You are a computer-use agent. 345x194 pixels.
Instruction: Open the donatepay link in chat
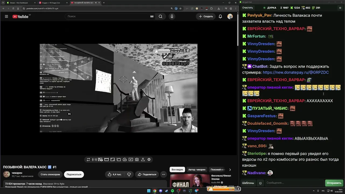tap(296, 72)
